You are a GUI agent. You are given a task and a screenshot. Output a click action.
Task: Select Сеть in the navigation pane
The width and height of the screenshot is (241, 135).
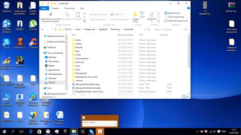48,88
